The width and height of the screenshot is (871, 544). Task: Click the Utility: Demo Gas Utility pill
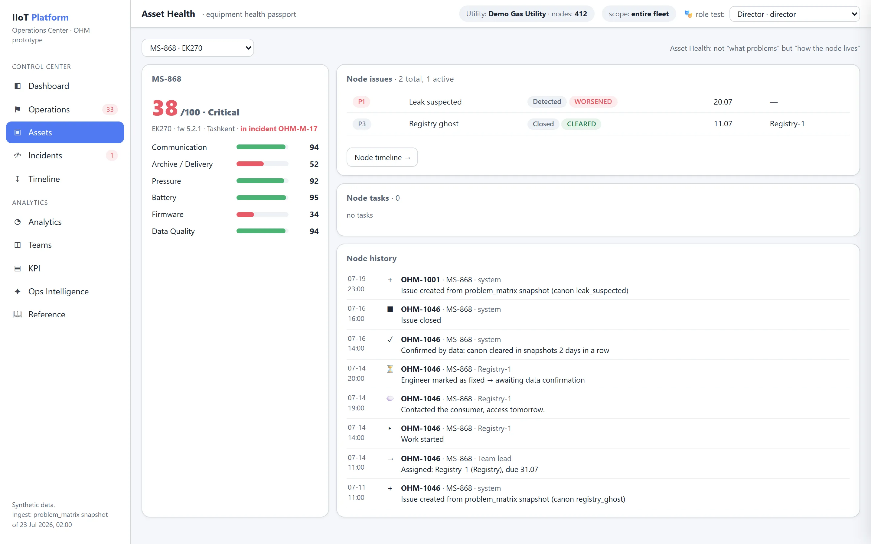(526, 14)
